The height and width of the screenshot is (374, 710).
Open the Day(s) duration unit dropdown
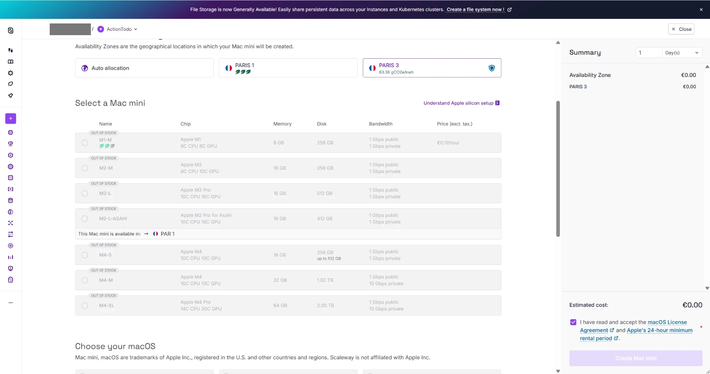[x=682, y=53]
